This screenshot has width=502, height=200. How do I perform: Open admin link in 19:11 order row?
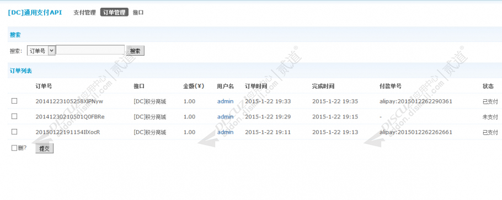tap(226, 132)
